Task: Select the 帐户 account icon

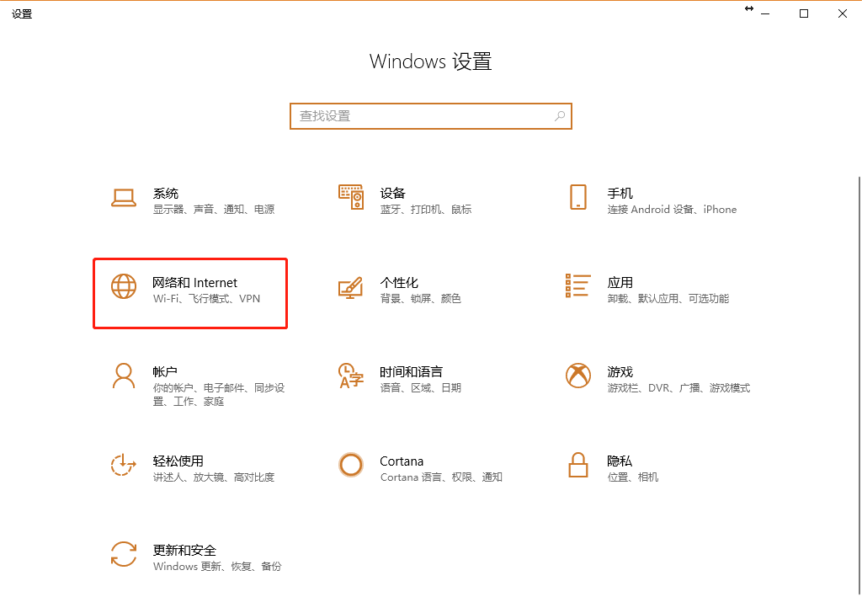Action: click(124, 376)
